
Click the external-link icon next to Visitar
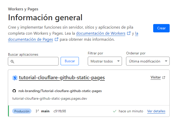click(x=164, y=77)
